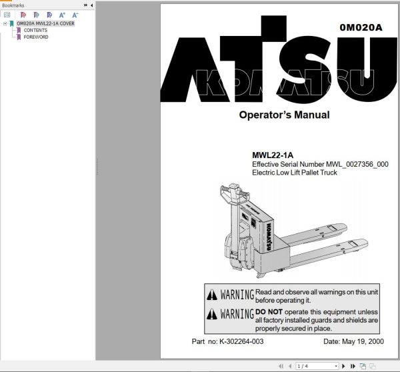
Task: Click the MWL22-1A model heading
Action: pos(273,155)
